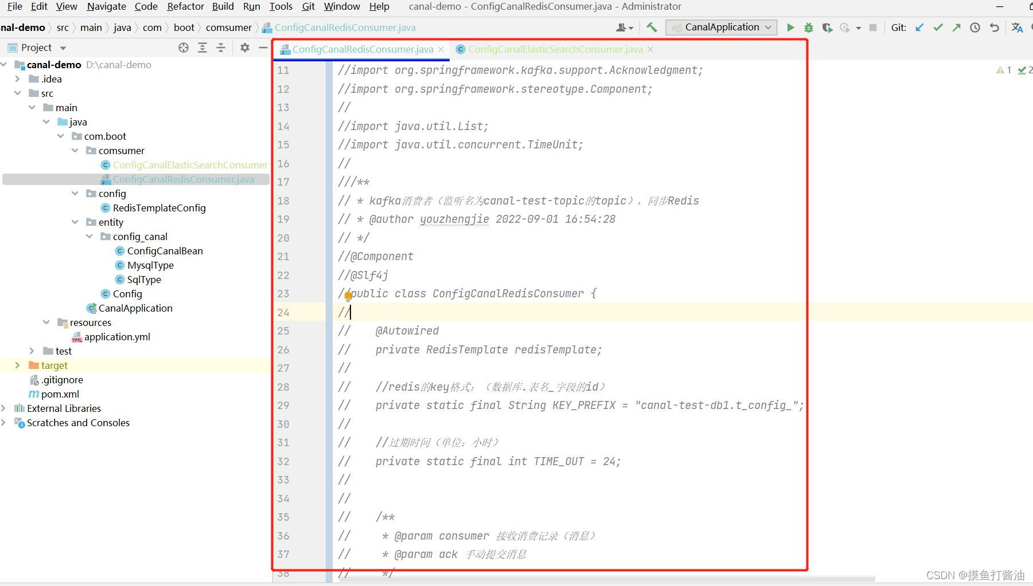Viewport: 1033px width, 586px height.
Task: Expand all in Project panel
Action: tap(202, 48)
